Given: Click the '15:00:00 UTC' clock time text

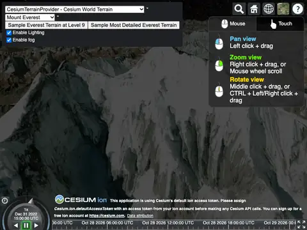Looking at the screenshot, I should pos(26,218).
